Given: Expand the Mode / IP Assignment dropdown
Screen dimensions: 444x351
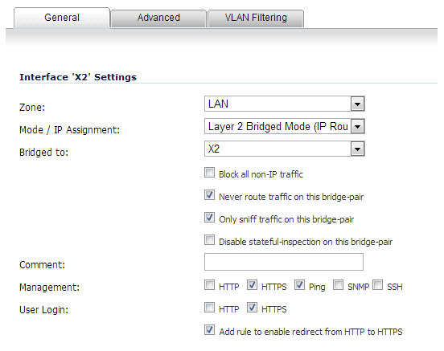Looking at the screenshot, I should [x=284, y=126].
